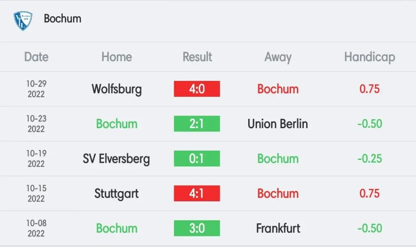Click the Bochum club crest logo

pyautogui.click(x=23, y=21)
